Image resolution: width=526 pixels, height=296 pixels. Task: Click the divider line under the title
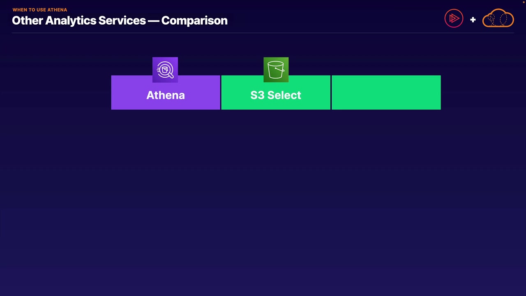263,32
